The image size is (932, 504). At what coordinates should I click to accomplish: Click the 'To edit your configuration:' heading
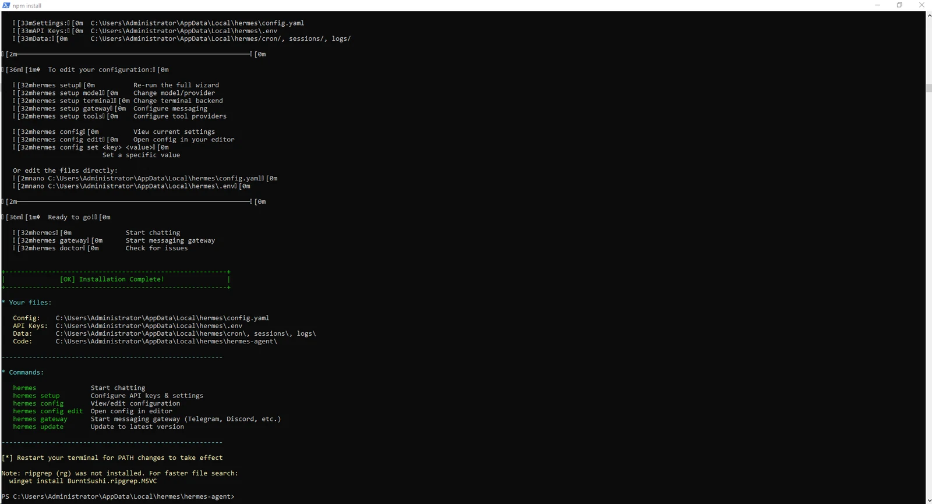pos(101,70)
